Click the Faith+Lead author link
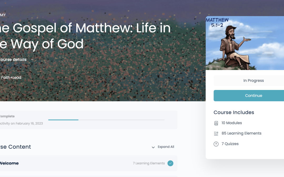 [x=11, y=77]
